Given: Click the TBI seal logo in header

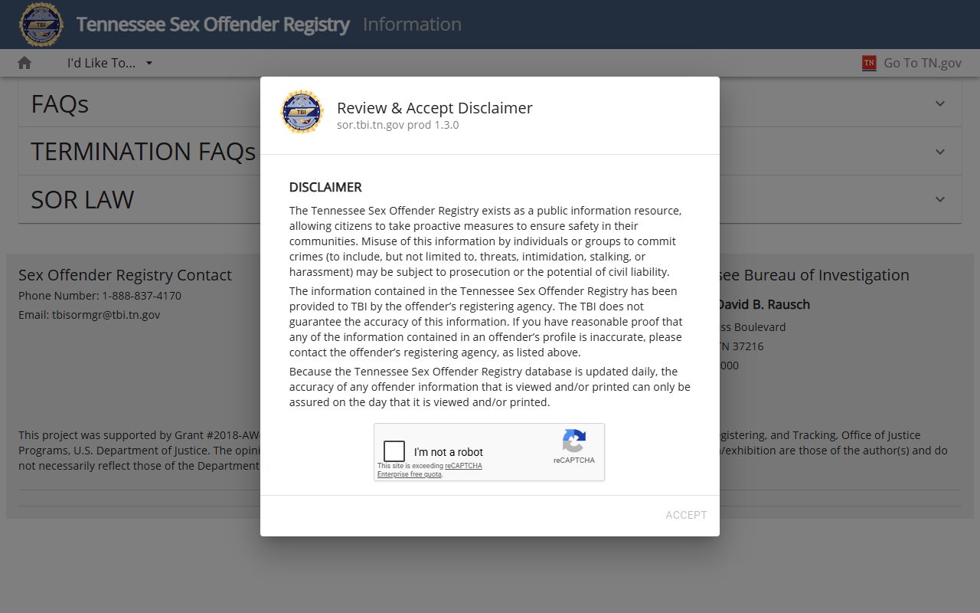Looking at the screenshot, I should 41,25.
